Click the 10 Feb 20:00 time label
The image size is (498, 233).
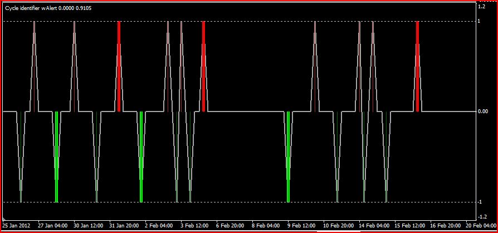tap(338, 226)
